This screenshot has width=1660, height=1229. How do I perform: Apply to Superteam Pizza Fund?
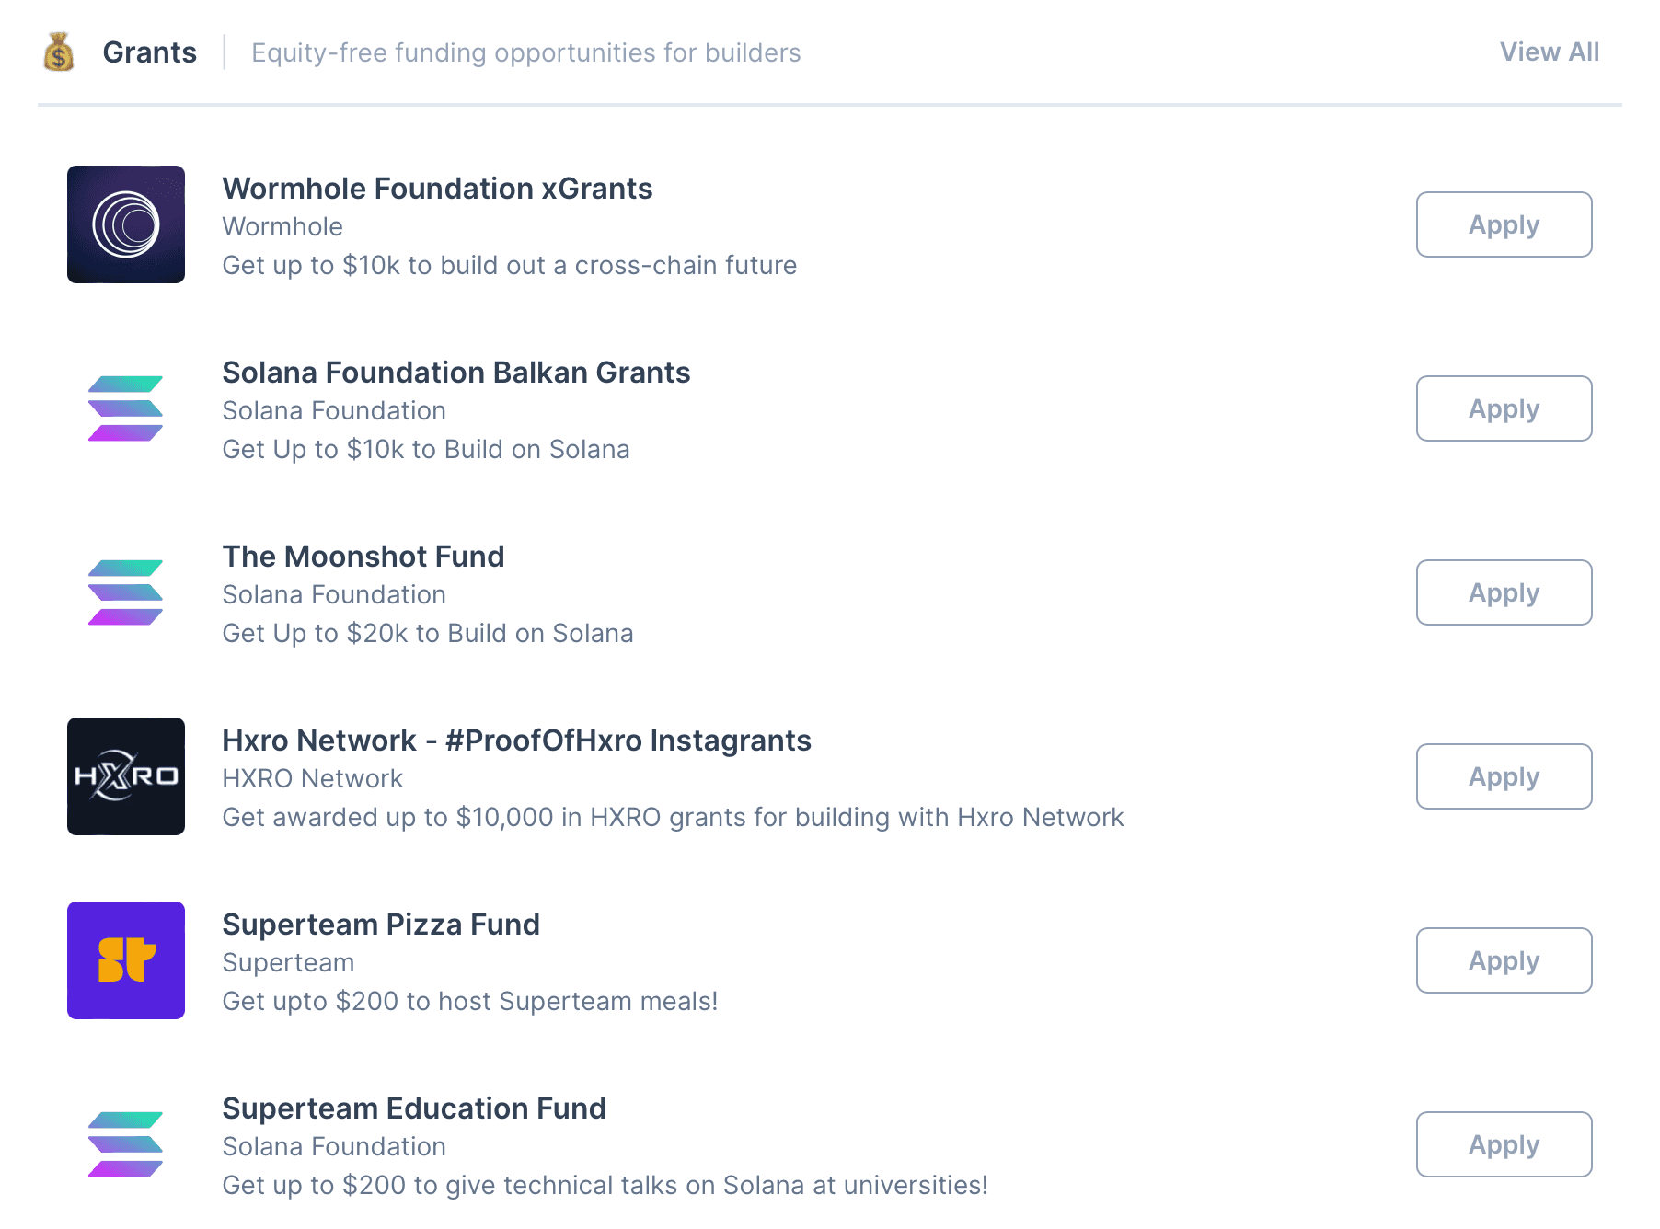1504,960
